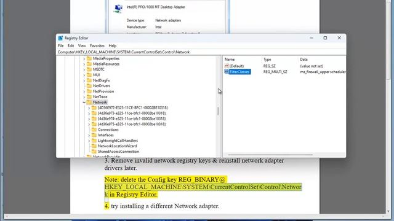Screen dimensions: 394x221
Task: Click folder icon of {4d36e973-e325-11ce-bfc1-08002be10318}
Action: point(94,113)
